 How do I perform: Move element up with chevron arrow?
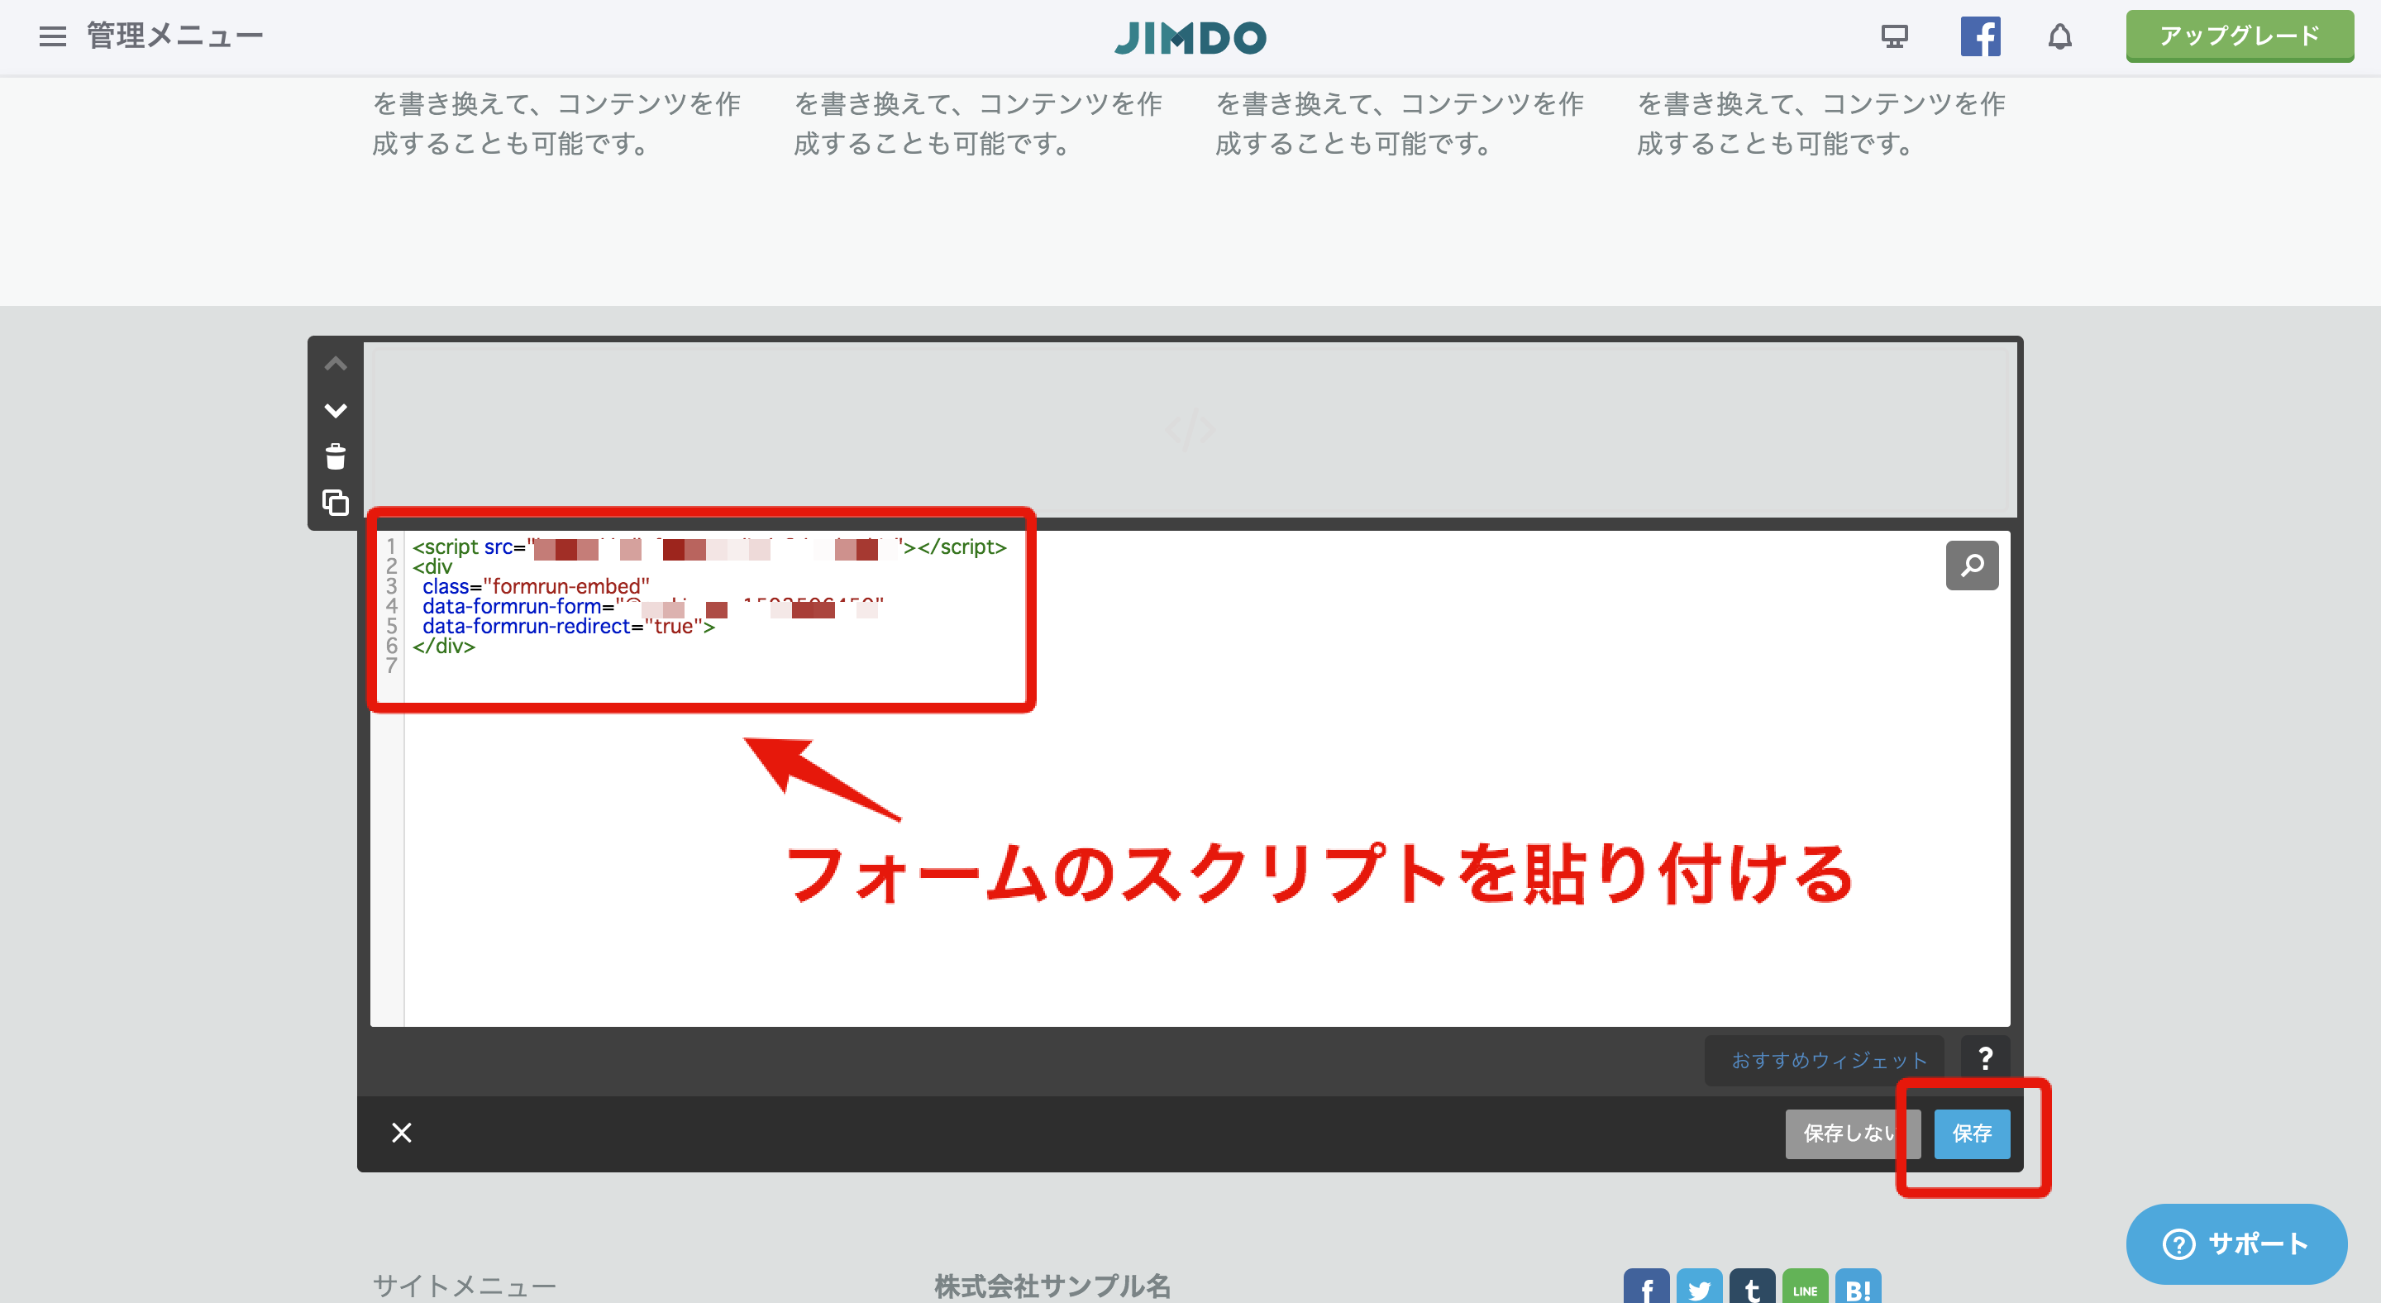point(336,363)
